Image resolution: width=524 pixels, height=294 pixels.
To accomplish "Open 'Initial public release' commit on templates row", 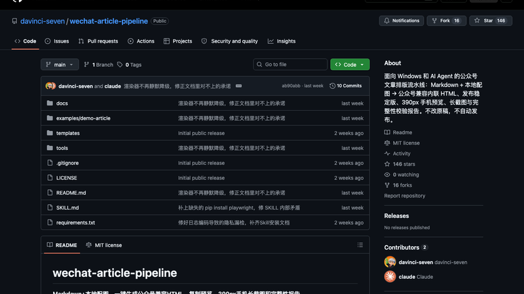I will point(201,133).
